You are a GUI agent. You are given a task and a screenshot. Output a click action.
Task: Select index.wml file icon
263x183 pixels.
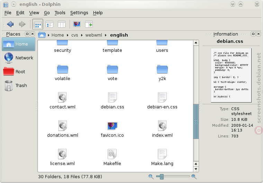(x=162, y=126)
